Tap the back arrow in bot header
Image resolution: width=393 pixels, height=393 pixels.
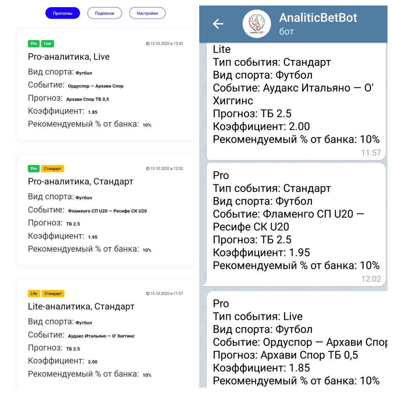(x=218, y=24)
